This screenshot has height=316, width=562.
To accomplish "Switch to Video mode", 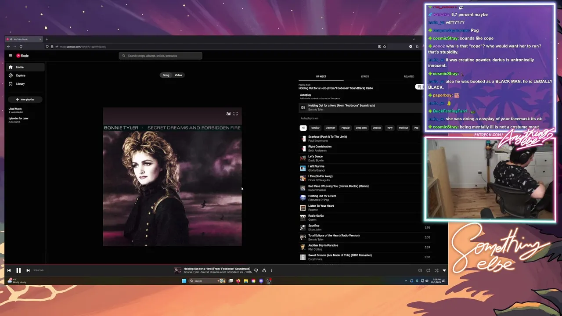I will 178,75.
